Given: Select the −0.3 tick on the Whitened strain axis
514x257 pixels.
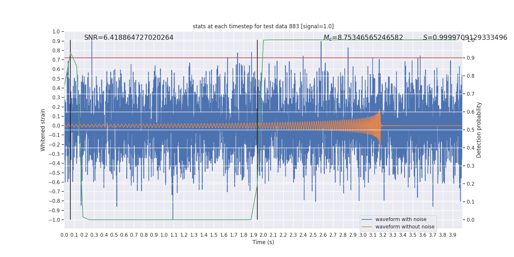Looking at the screenshot, I should tap(54, 154).
